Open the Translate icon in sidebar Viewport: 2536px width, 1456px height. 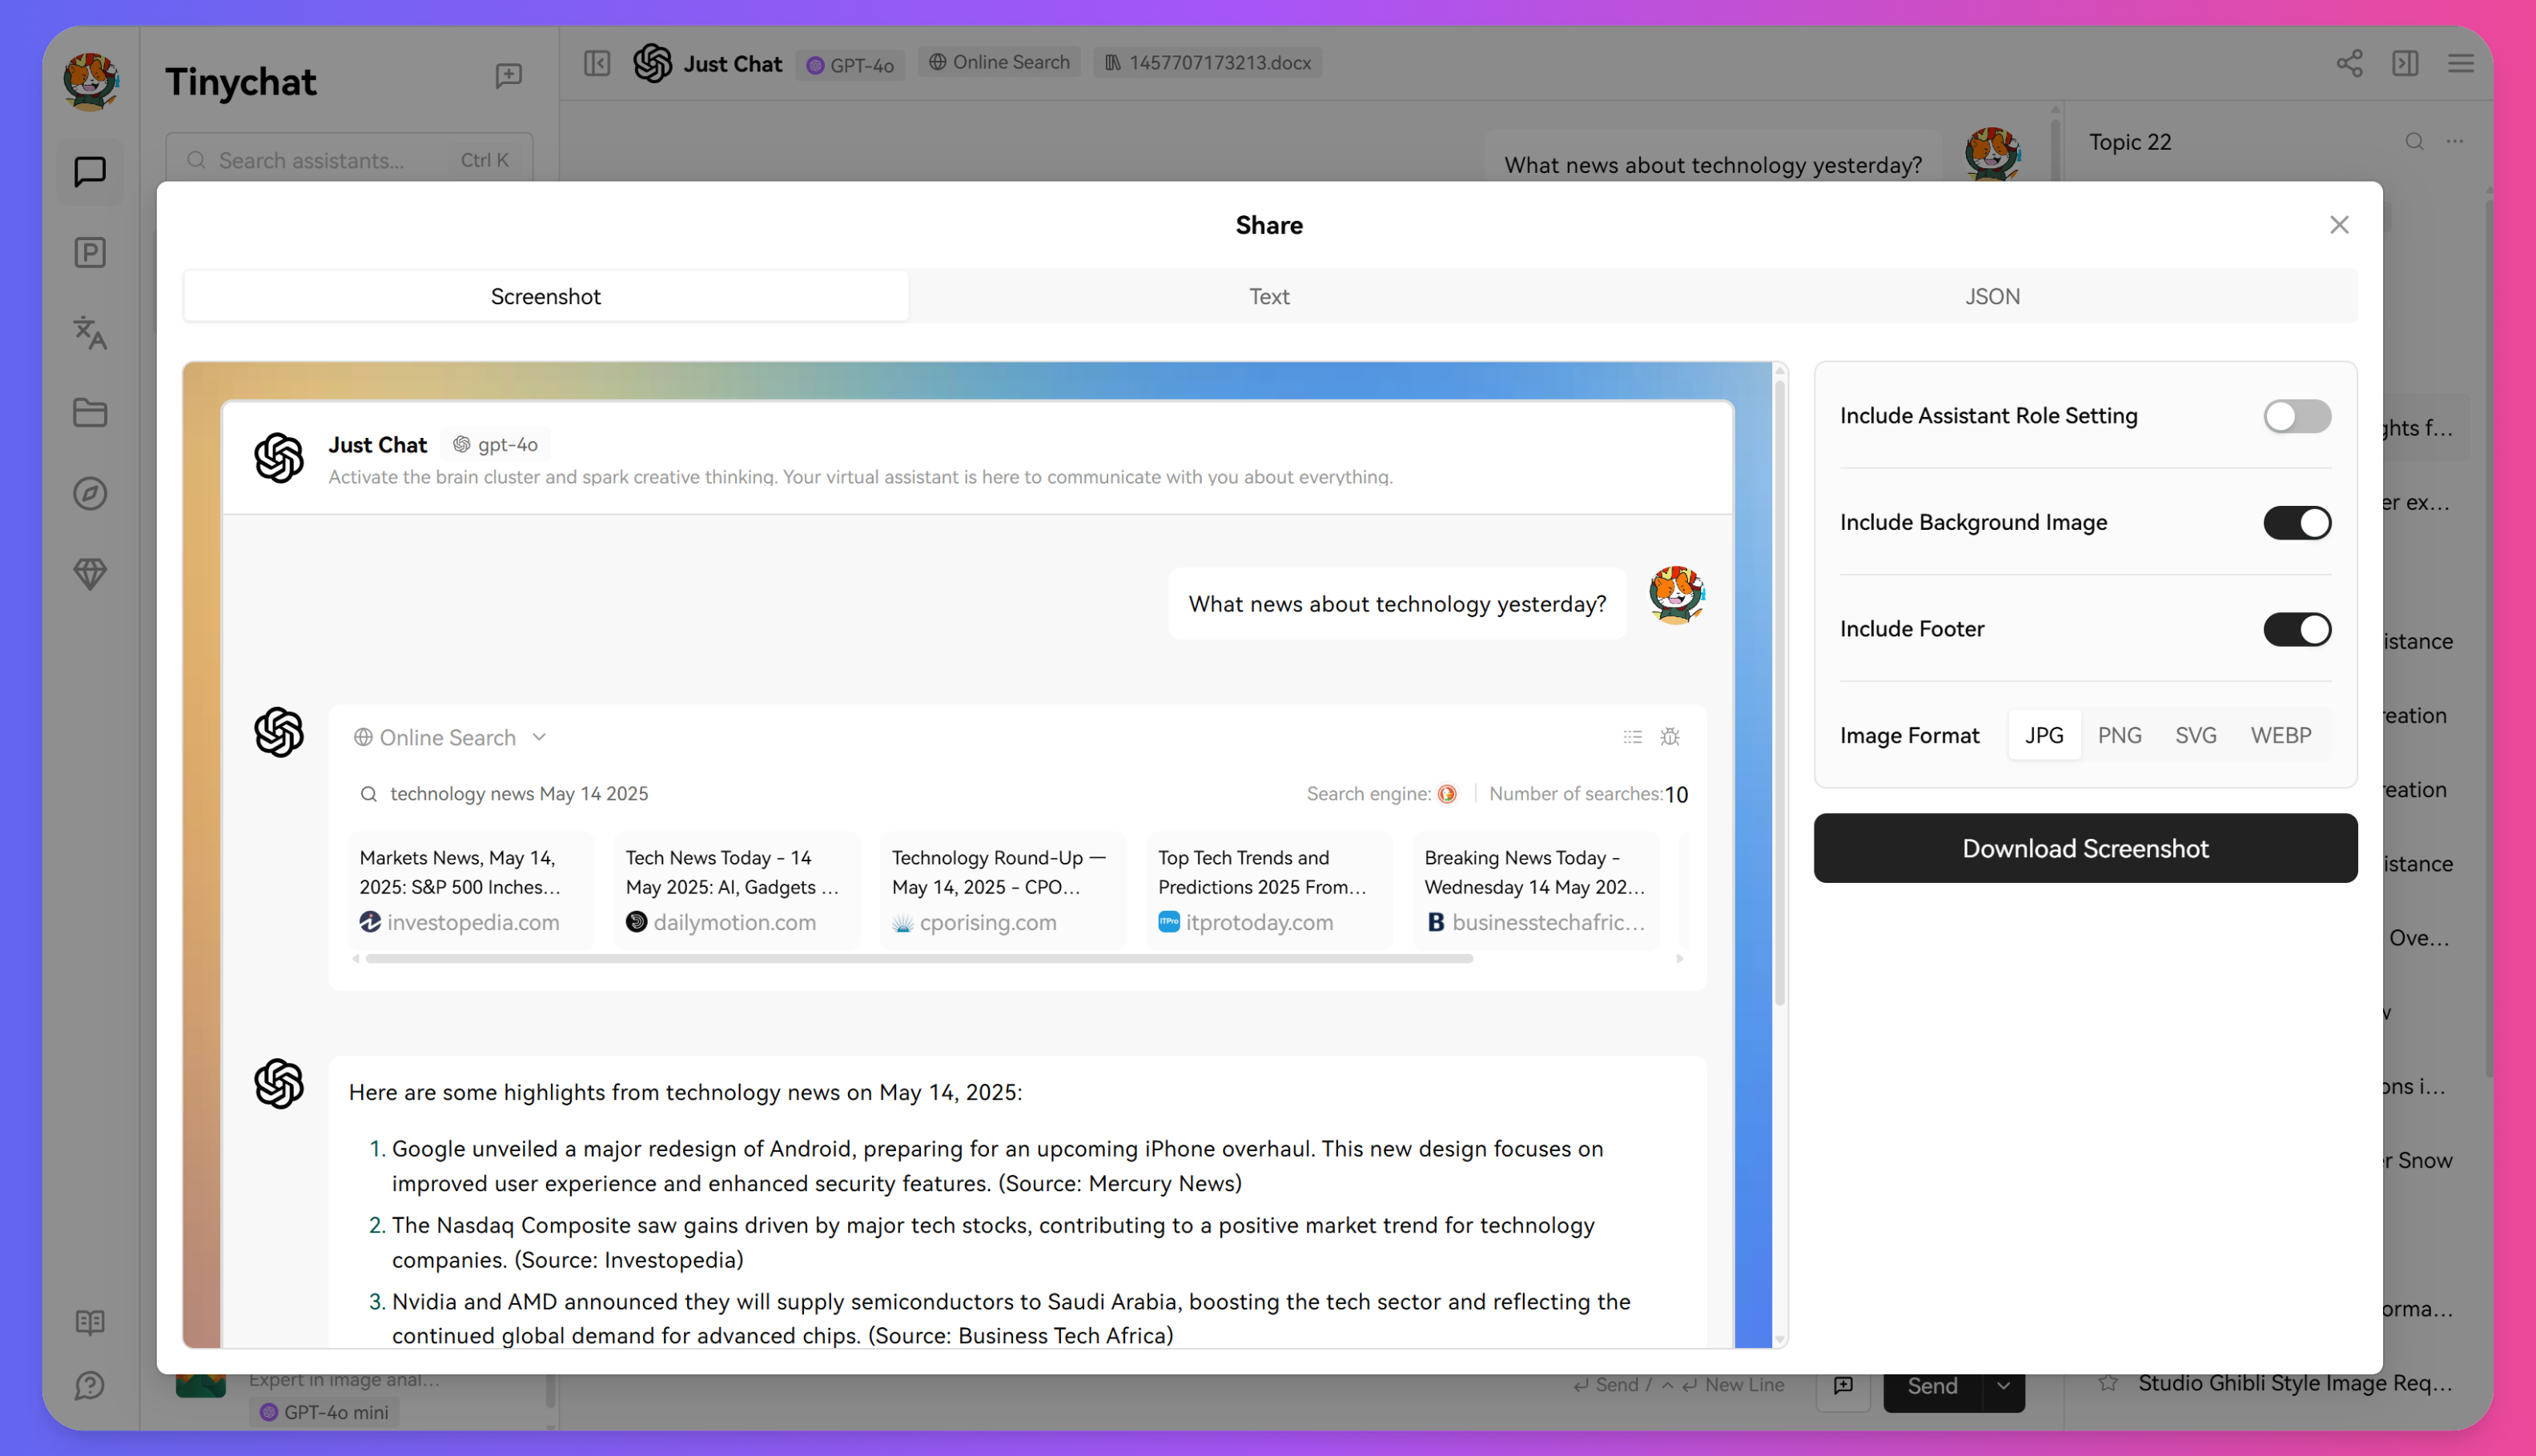[x=90, y=333]
